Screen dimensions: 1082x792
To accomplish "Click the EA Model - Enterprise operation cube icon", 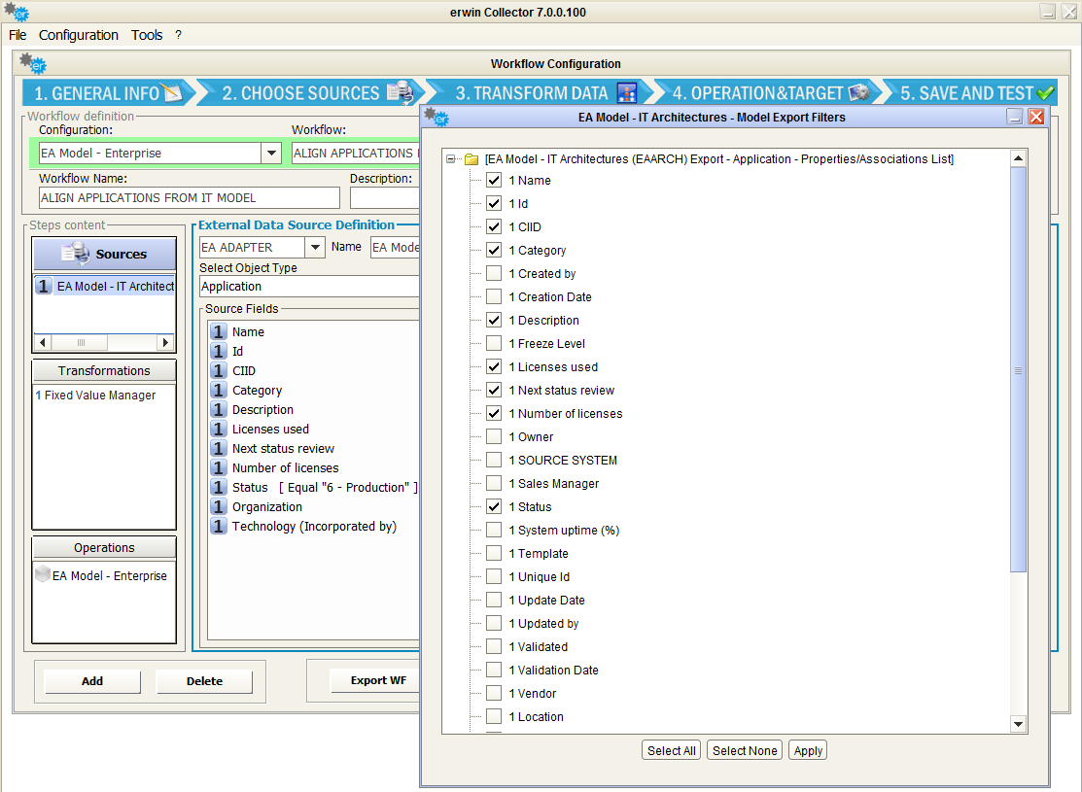I will pos(43,575).
